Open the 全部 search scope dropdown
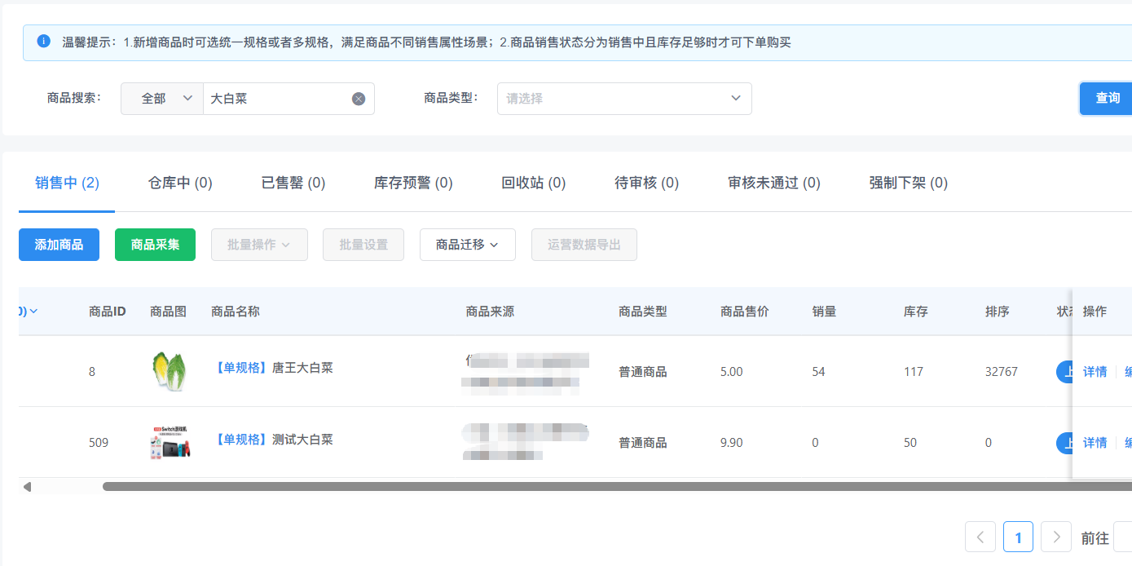The image size is (1132, 566). pos(162,99)
